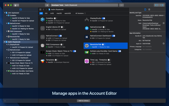The width and height of the screenshot is (169, 106).
Task: Select the English Idioms DP app icon
Action: pos(43,28)
